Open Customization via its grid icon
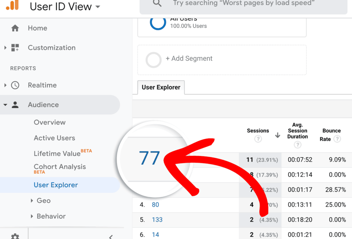The image size is (352, 239). click(15, 48)
